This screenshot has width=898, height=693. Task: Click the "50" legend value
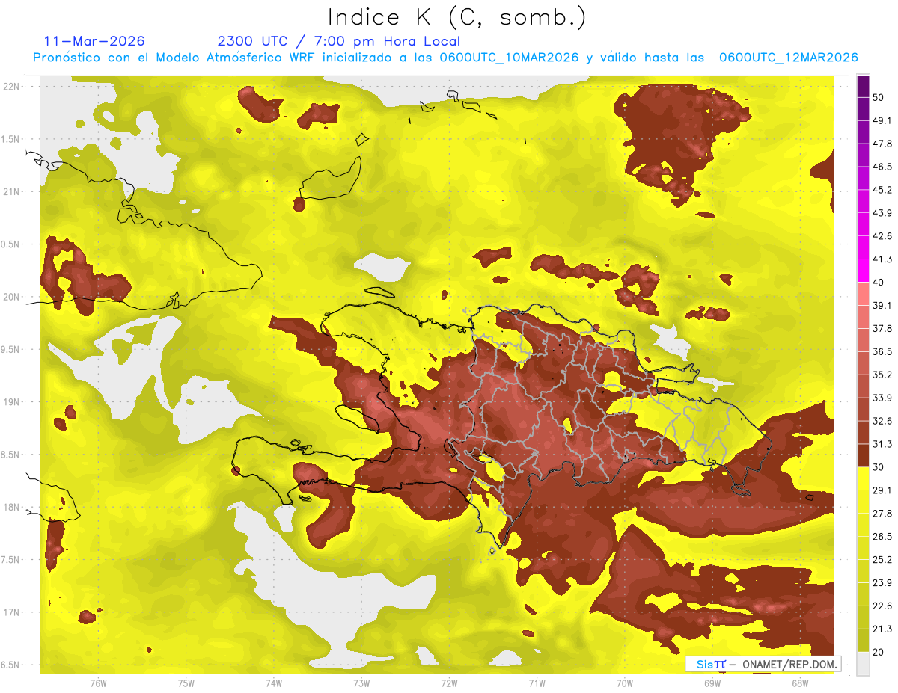[x=879, y=98]
